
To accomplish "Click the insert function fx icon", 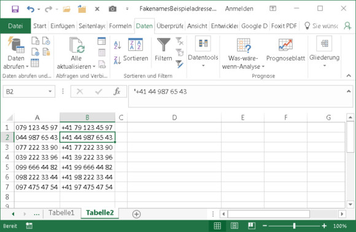I will click(x=117, y=91).
